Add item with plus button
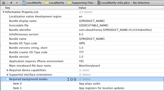 tap(72, 79)
